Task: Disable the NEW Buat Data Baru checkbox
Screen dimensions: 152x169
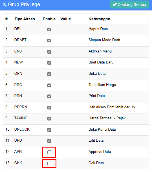Action: tap(49, 63)
